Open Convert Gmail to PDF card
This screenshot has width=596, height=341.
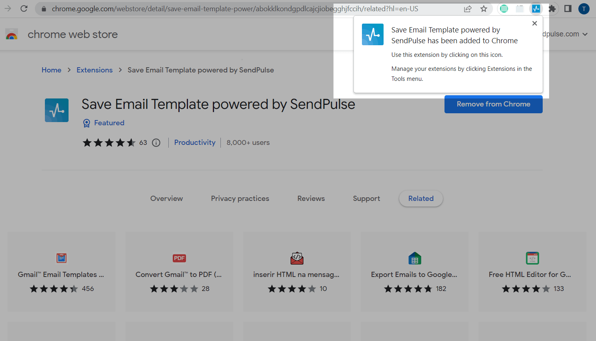tap(179, 272)
